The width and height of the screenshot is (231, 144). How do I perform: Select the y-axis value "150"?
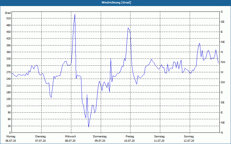click(8, 99)
